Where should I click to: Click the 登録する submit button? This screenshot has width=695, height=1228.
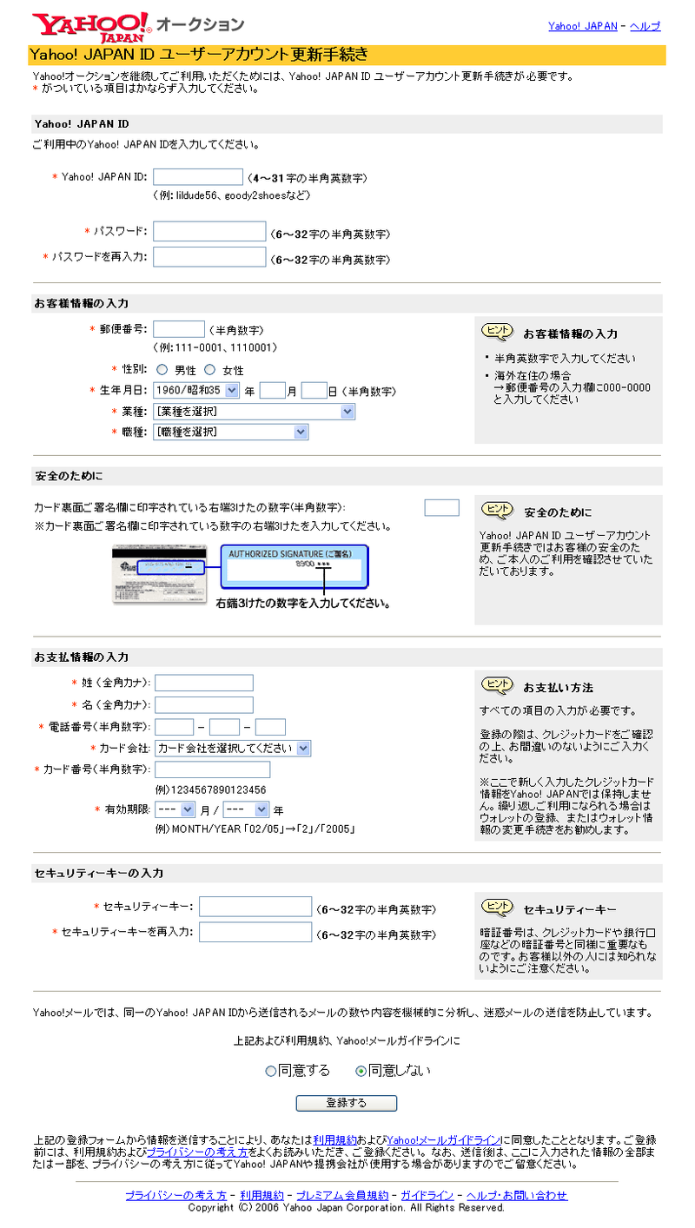[347, 1103]
